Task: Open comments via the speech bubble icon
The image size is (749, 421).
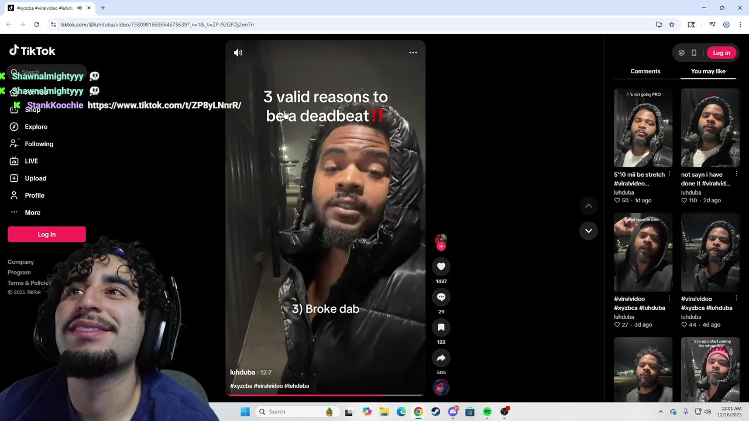Action: point(441,297)
